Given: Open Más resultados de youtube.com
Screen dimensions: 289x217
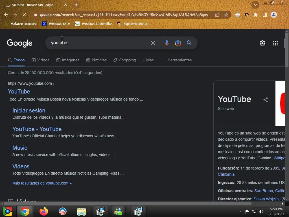Looking at the screenshot, I should [x=42, y=183].
